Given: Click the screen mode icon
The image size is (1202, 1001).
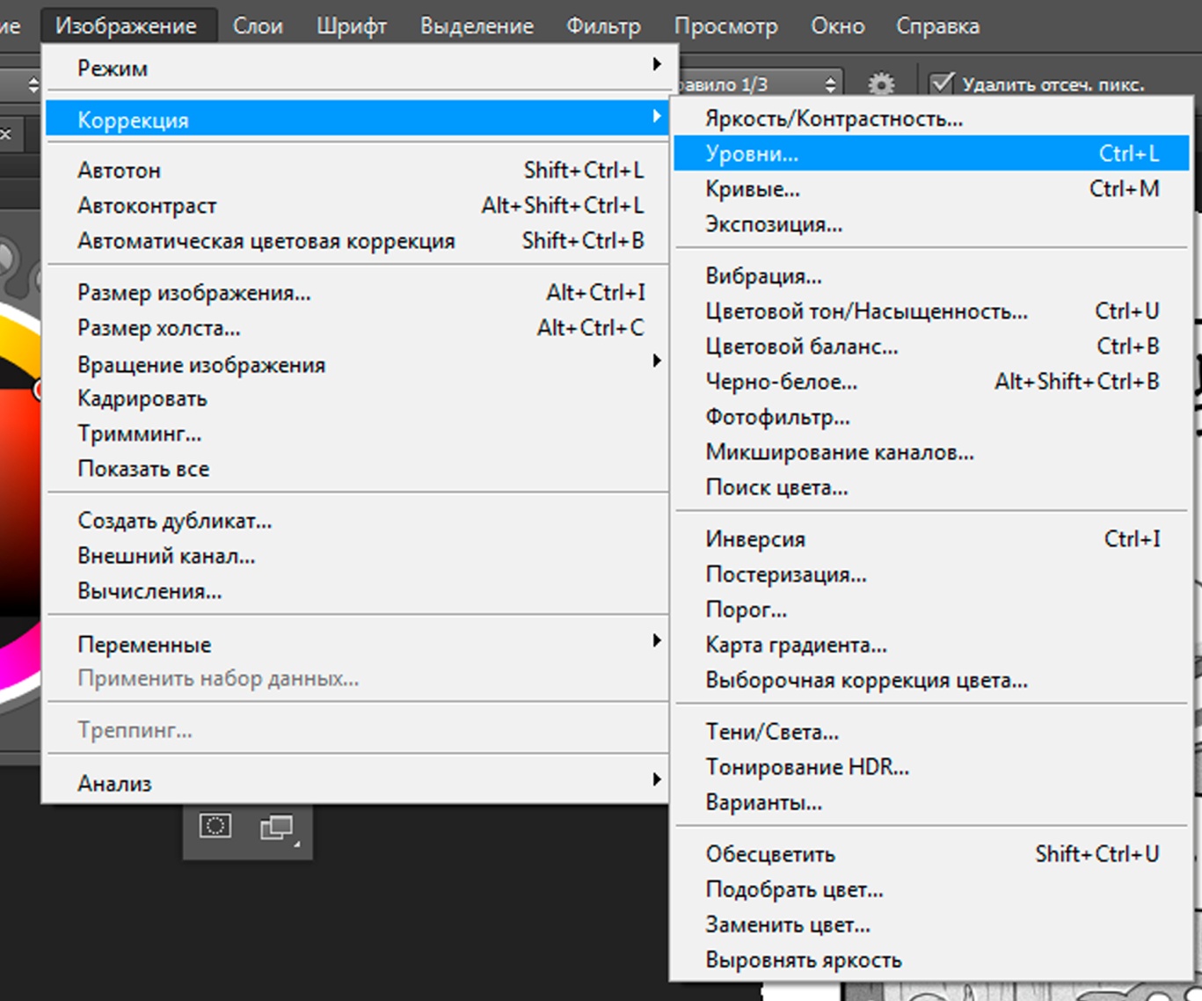Looking at the screenshot, I should pos(278,827).
